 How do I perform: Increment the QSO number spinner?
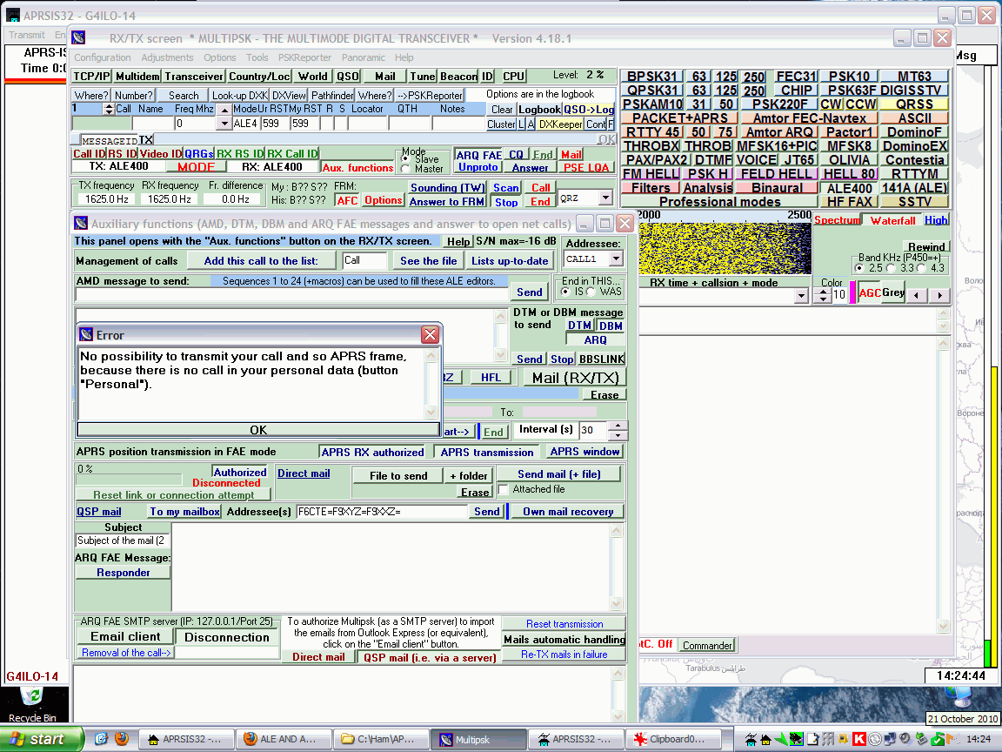109,106
